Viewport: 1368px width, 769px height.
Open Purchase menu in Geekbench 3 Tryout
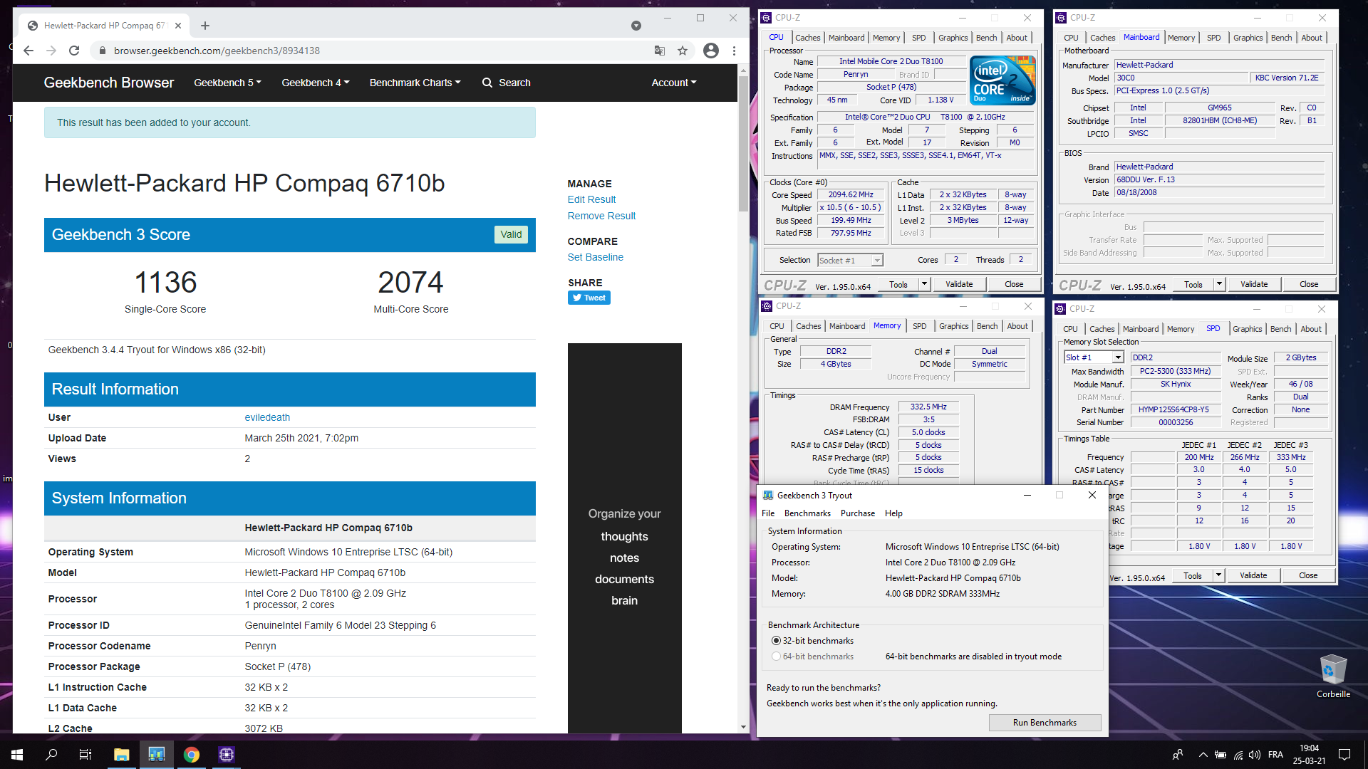(857, 513)
